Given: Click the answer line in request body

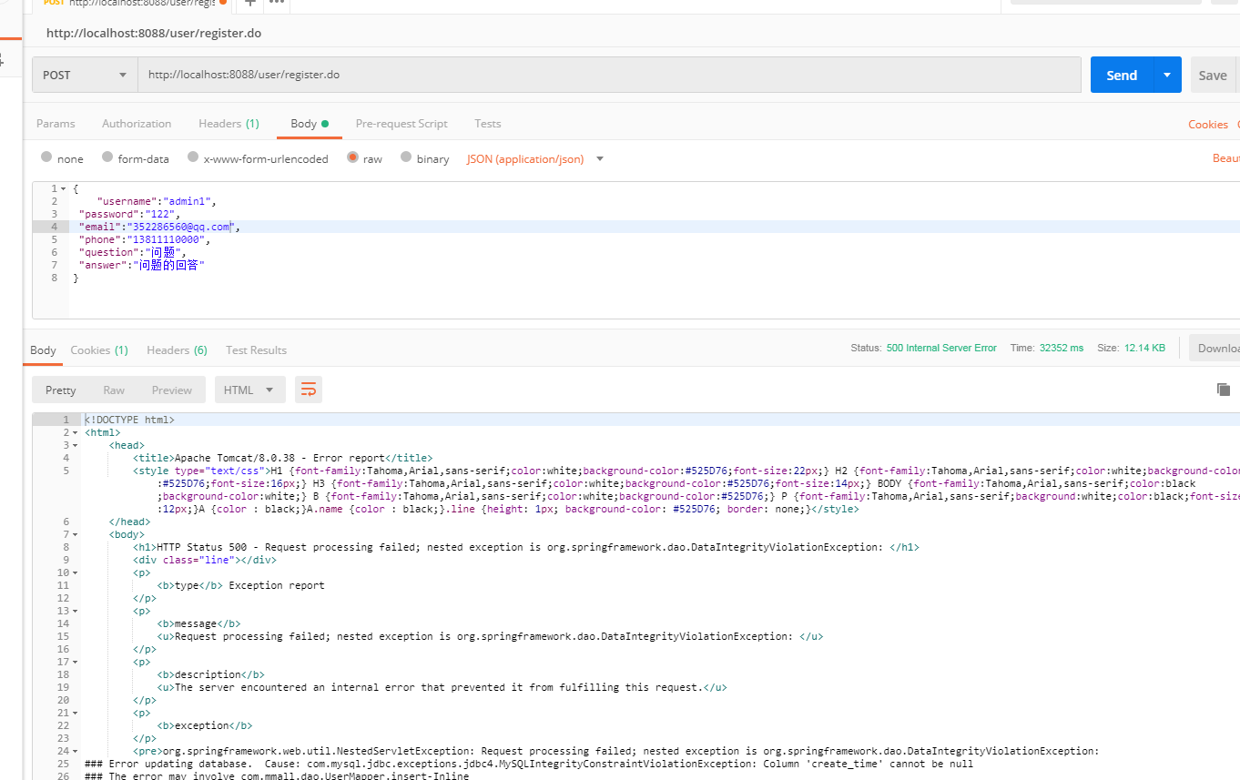Looking at the screenshot, I should [141, 265].
